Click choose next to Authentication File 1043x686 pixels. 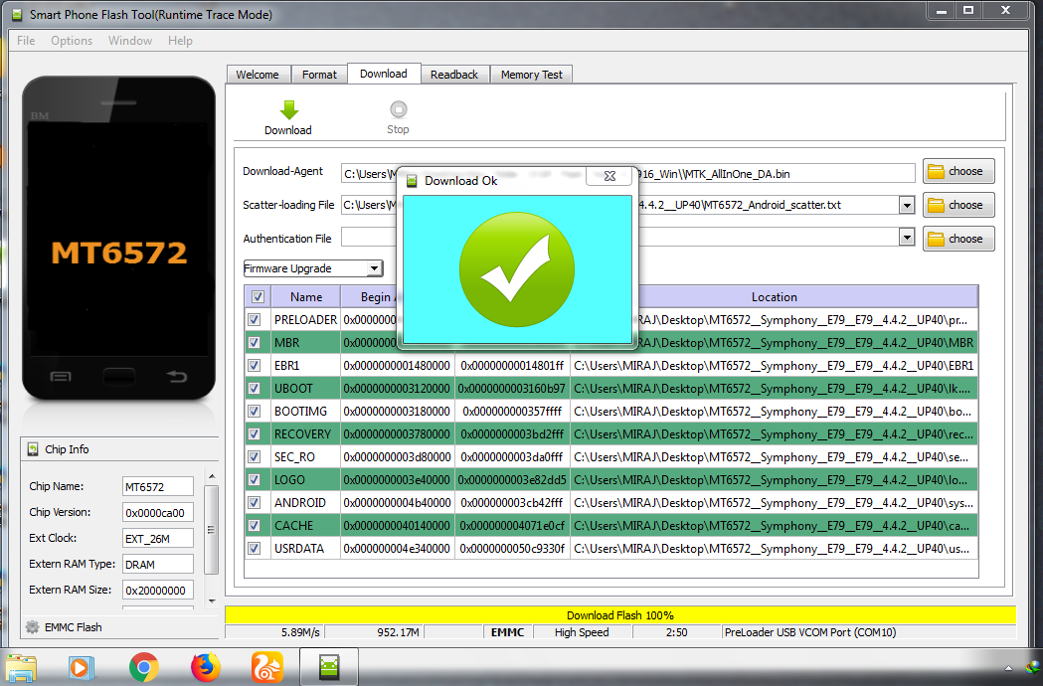(957, 238)
